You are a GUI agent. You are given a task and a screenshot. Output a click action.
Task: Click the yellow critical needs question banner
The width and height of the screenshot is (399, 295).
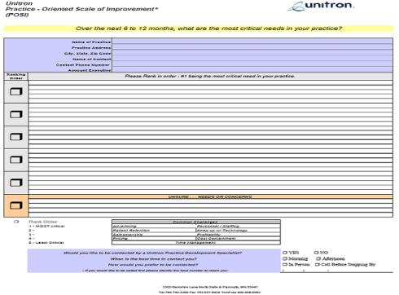199,29
